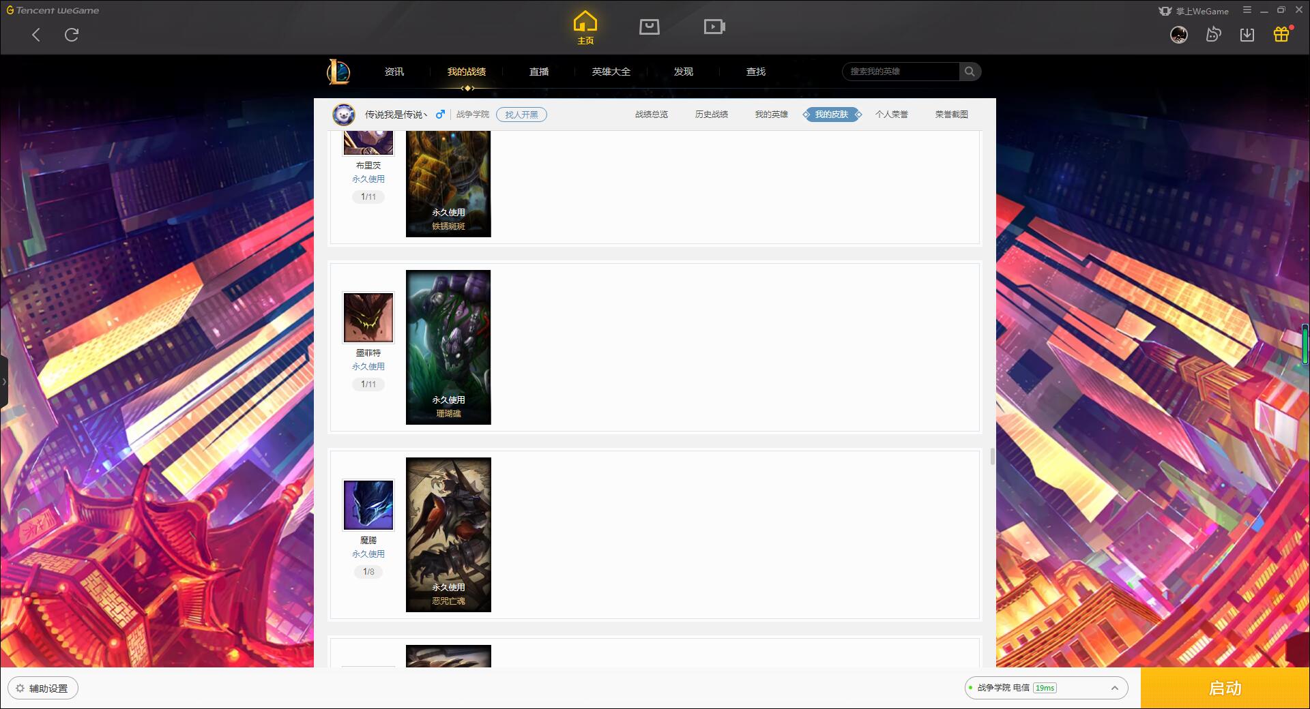Click the server selector up chevron
Image resolution: width=1310 pixels, height=709 pixels.
tap(1115, 688)
